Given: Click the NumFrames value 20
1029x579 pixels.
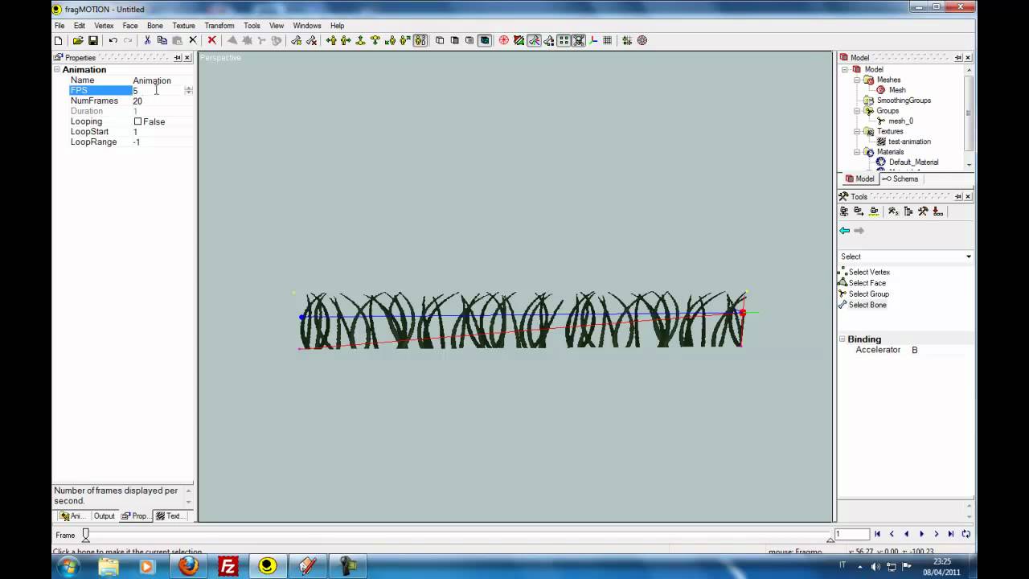Looking at the screenshot, I should [x=137, y=101].
